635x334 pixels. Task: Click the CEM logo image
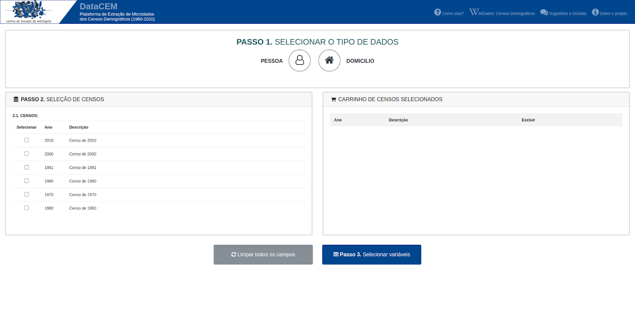pyautogui.click(x=29, y=12)
